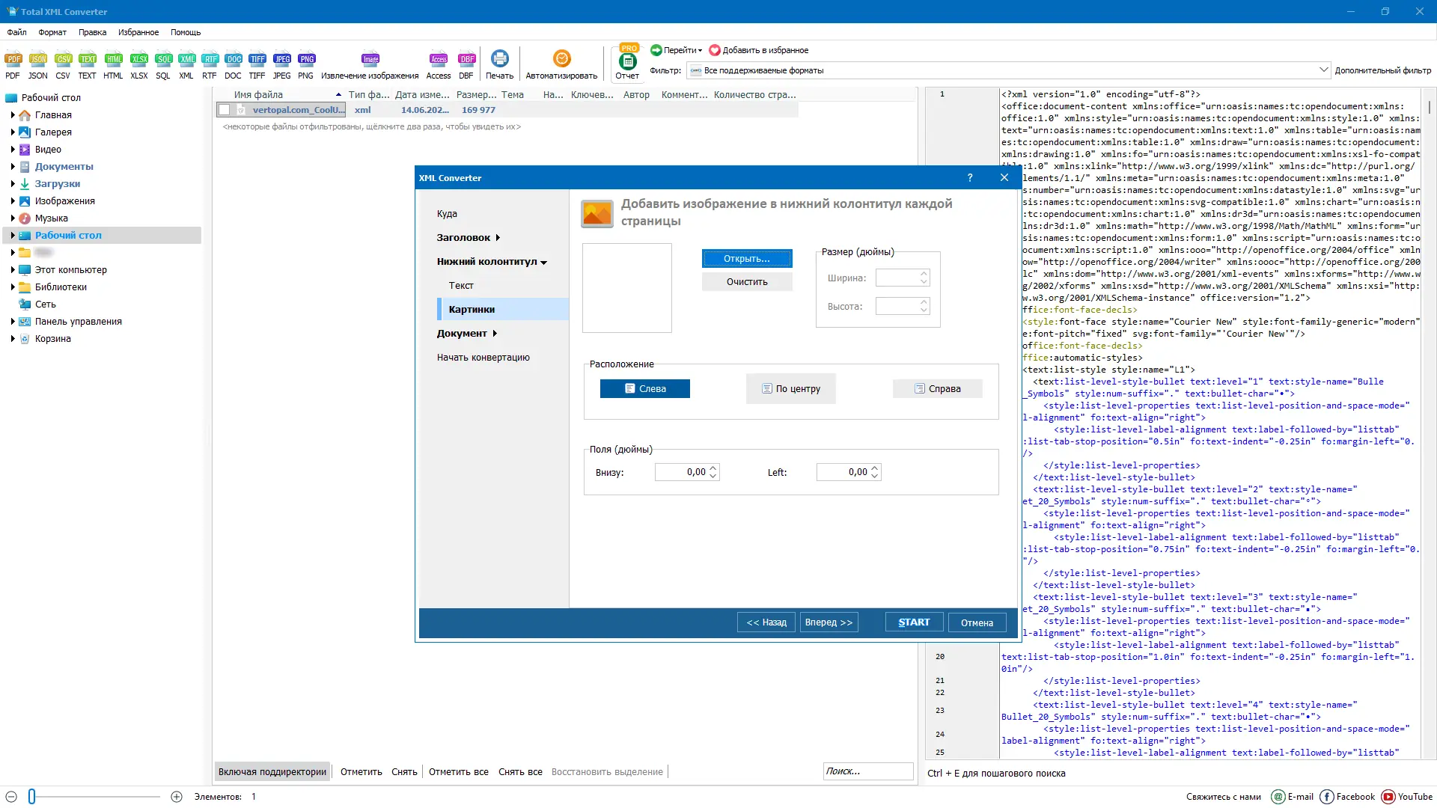This screenshot has height=808, width=1437.
Task: Tick the checkbox next to vertopal.com file
Action: point(224,110)
